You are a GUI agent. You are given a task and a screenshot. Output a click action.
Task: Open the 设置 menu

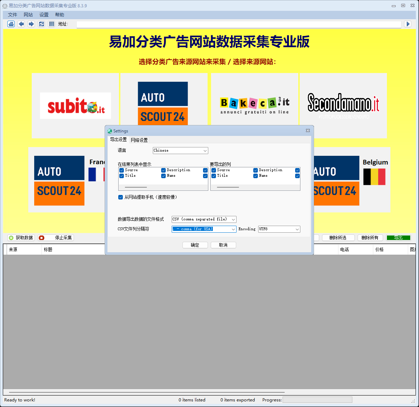44,15
